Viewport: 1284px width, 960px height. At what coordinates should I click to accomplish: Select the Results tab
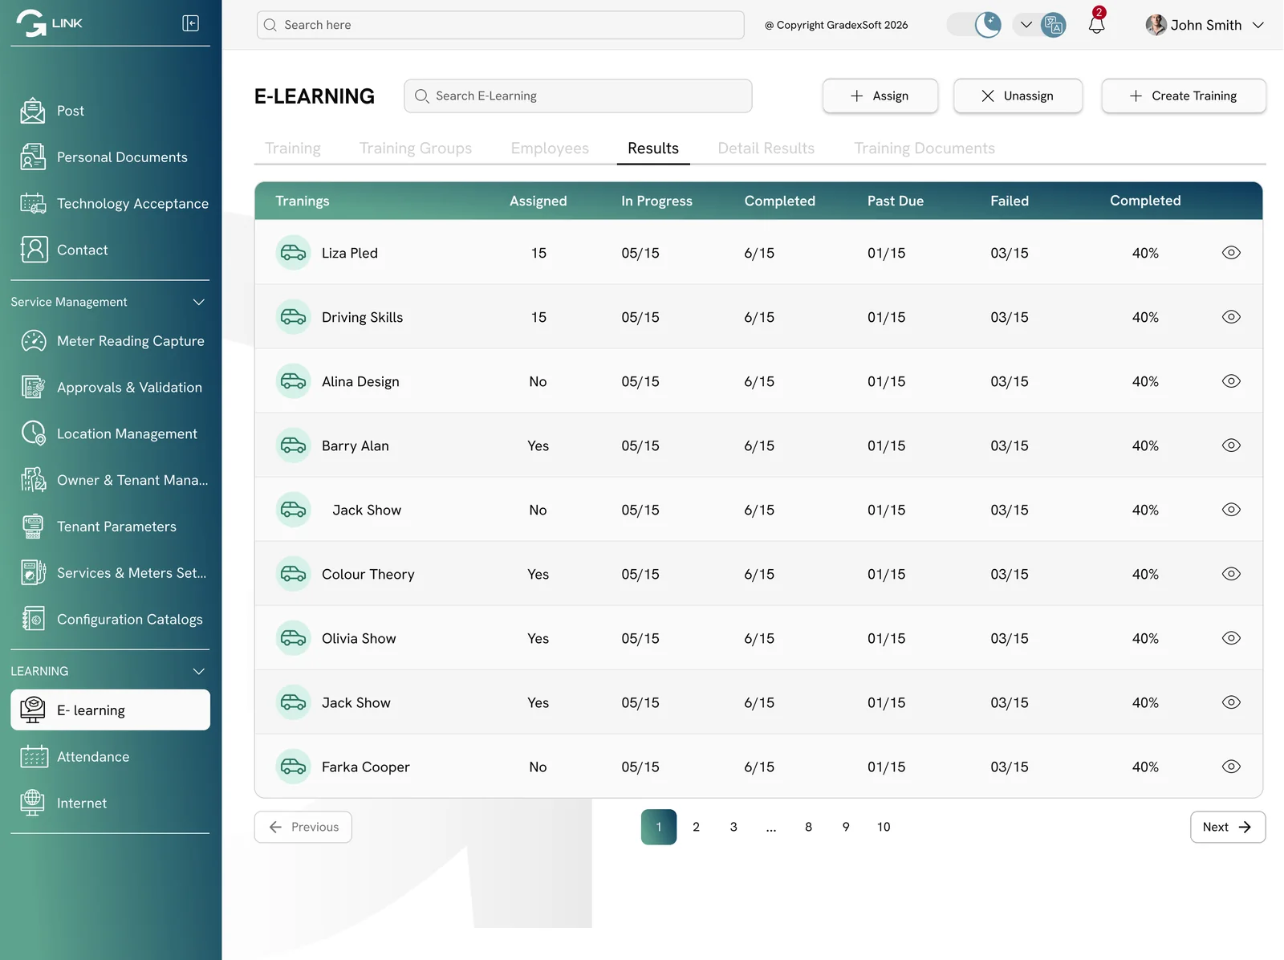[653, 148]
